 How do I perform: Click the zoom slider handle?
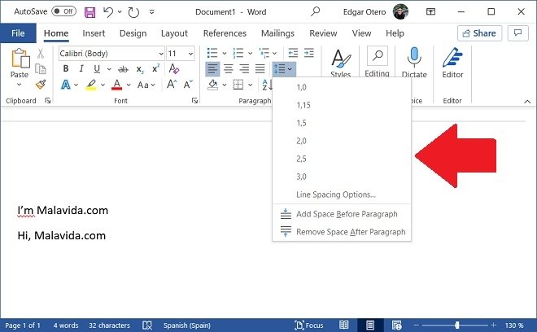click(457, 325)
